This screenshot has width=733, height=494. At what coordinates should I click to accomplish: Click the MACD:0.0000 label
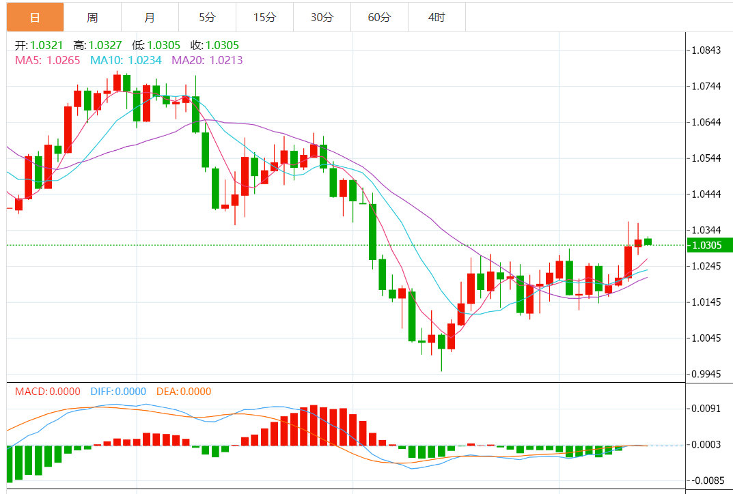[x=48, y=391]
